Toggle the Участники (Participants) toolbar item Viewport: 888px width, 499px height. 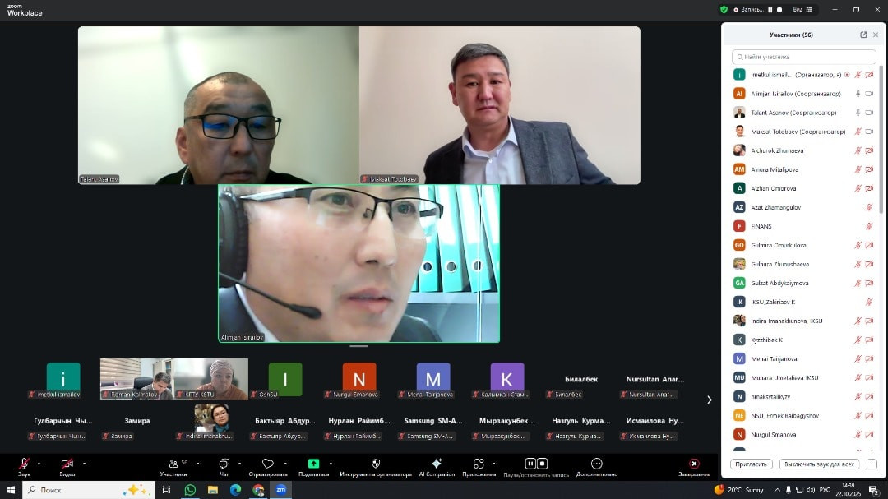[x=173, y=465]
